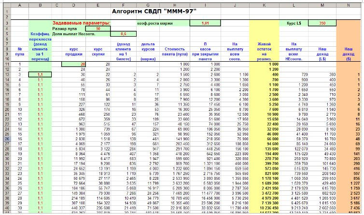This screenshot has height=215, width=364.
Task: Click the '(L$)' heading cell in column M
Action: pyautogui.click(x=322, y=59)
